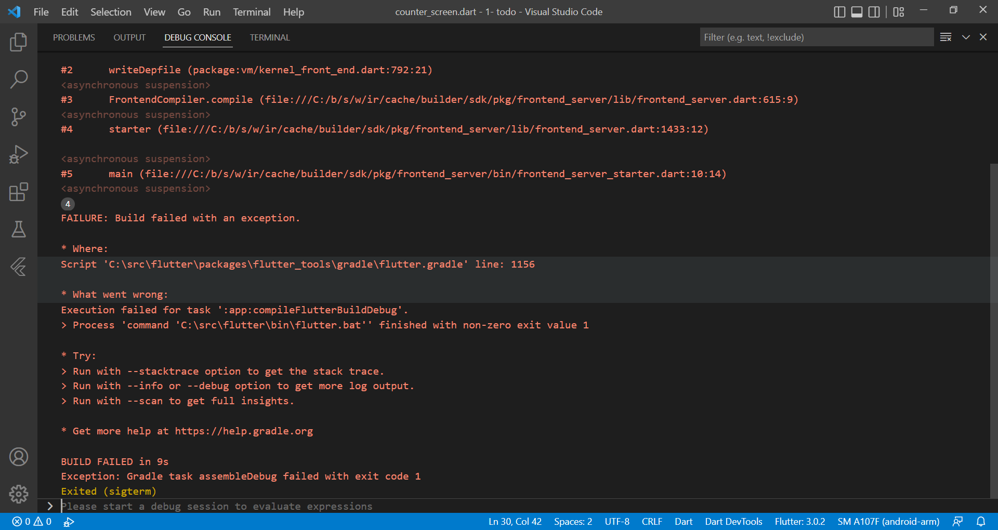This screenshot has width=998, height=530.
Task: Open Dart DevTools from status bar
Action: pyautogui.click(x=733, y=522)
